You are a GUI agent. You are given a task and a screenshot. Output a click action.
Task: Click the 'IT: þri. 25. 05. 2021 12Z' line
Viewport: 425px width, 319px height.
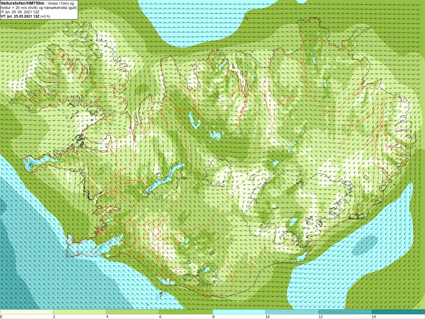click(20, 12)
